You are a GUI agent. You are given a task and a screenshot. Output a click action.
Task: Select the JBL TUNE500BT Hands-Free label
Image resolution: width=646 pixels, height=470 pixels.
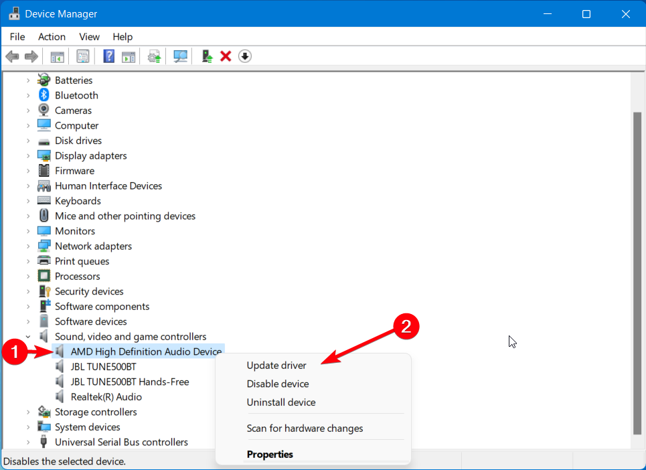130,382
